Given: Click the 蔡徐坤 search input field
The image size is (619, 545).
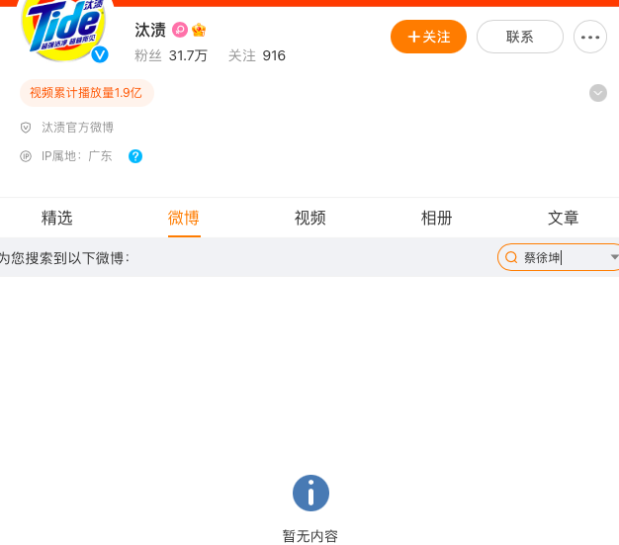Looking at the screenshot, I should click(x=563, y=257).
